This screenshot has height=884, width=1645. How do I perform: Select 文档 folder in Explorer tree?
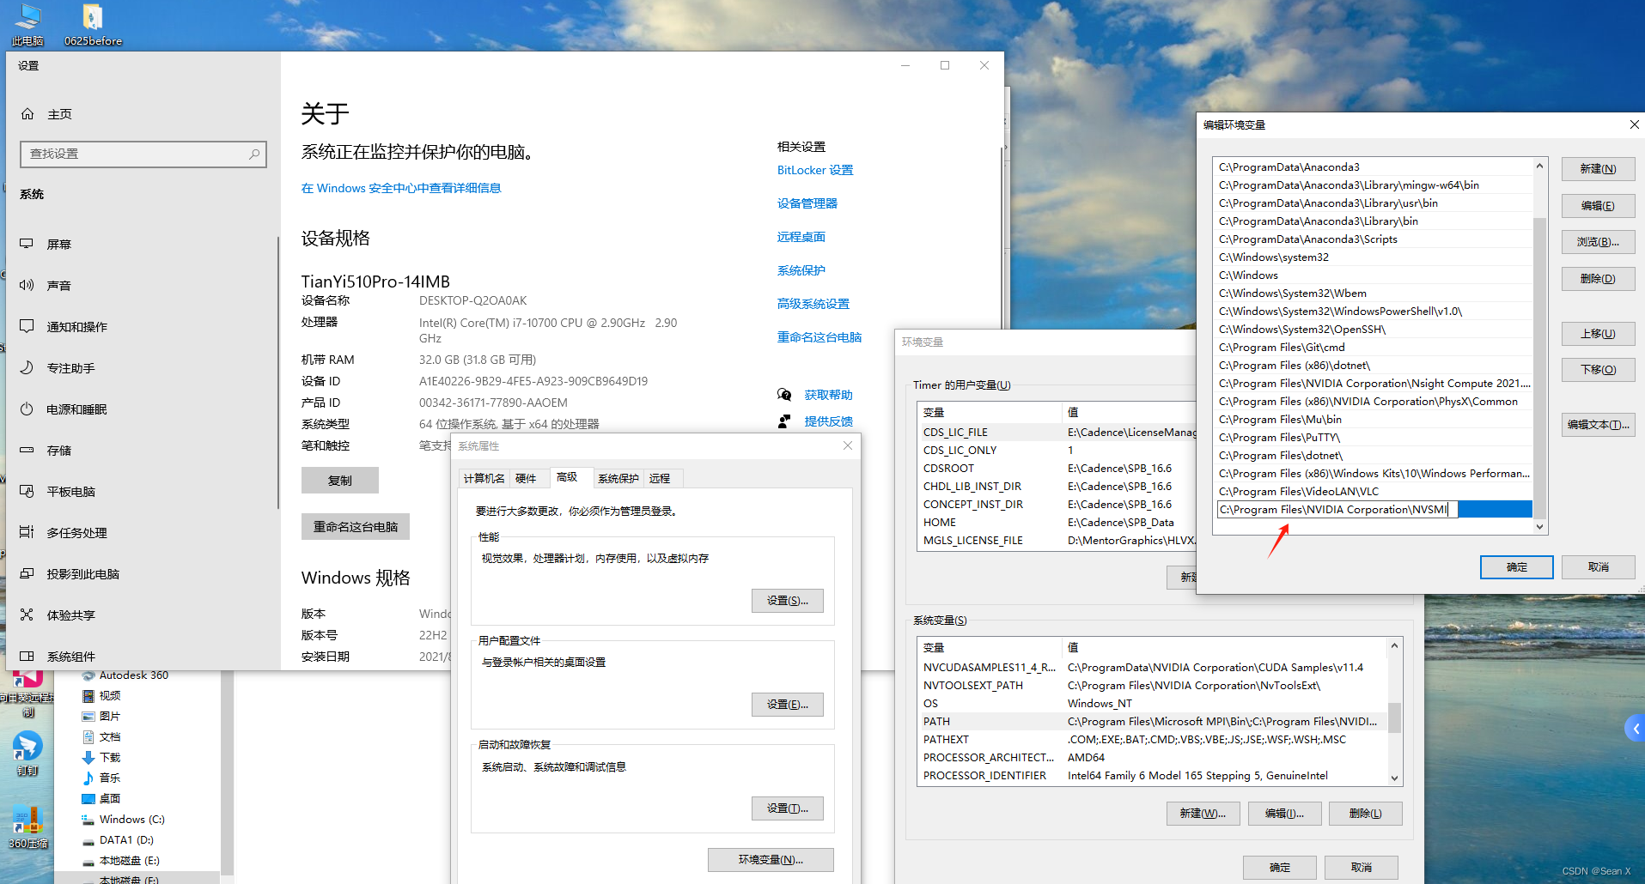pos(101,737)
